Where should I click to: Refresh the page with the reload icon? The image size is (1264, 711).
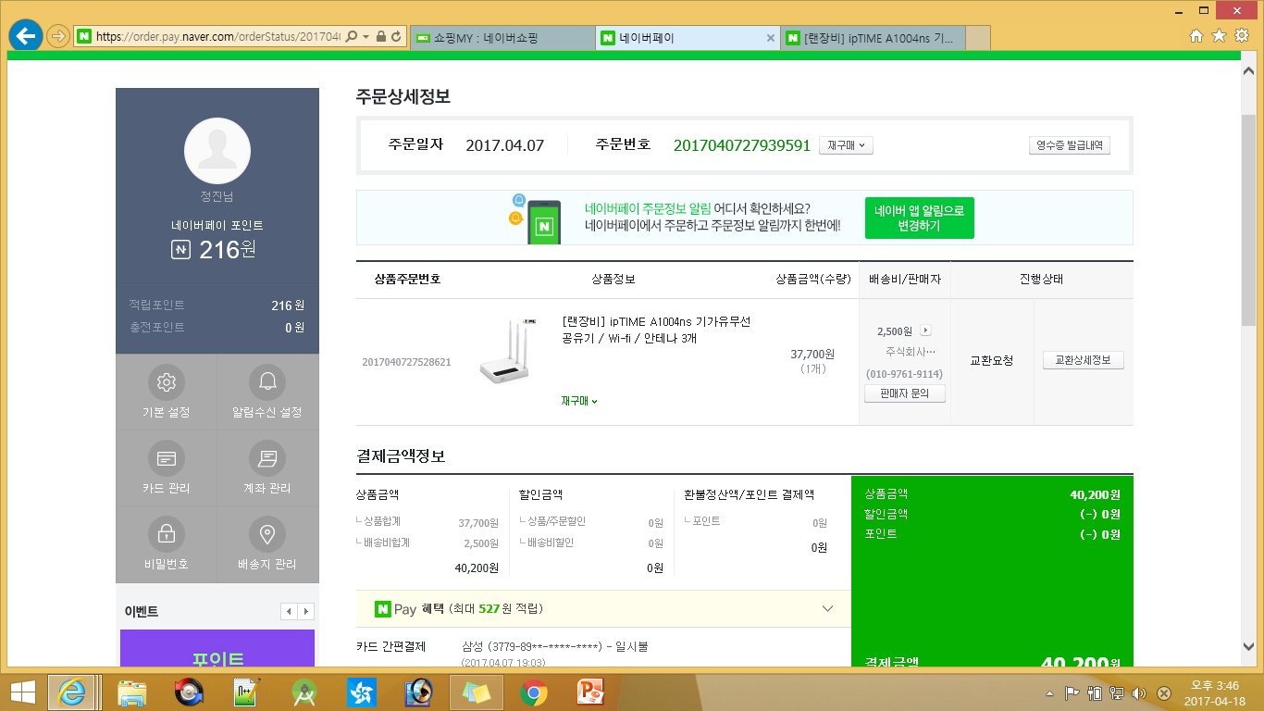point(396,37)
